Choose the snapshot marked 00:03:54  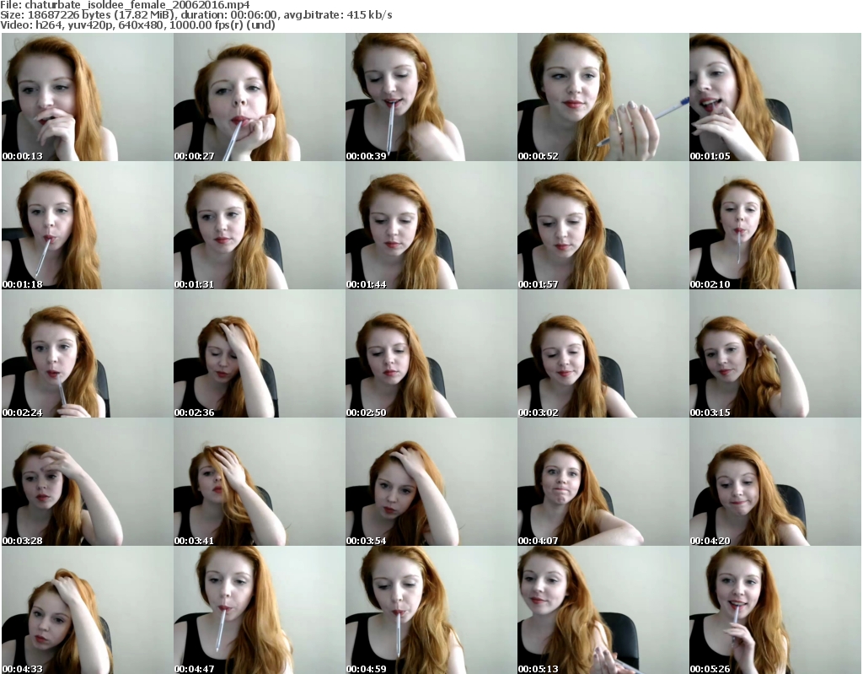click(431, 483)
